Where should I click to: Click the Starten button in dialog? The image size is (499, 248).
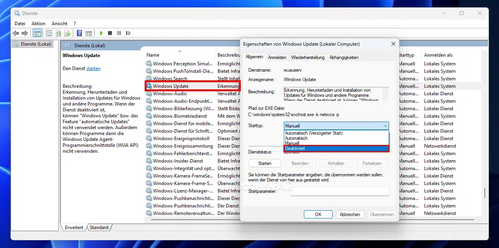click(264, 163)
